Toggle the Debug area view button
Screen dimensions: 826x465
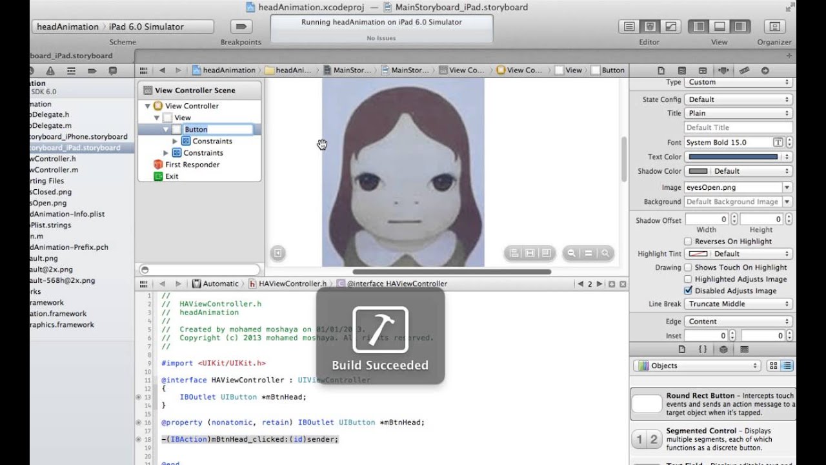pos(719,26)
